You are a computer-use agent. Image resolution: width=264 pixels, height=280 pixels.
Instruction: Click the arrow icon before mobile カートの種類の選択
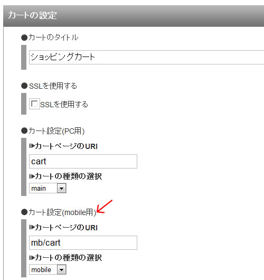pos(32,258)
